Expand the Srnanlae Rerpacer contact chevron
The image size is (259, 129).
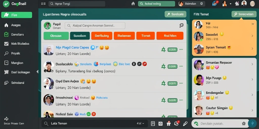(252, 64)
